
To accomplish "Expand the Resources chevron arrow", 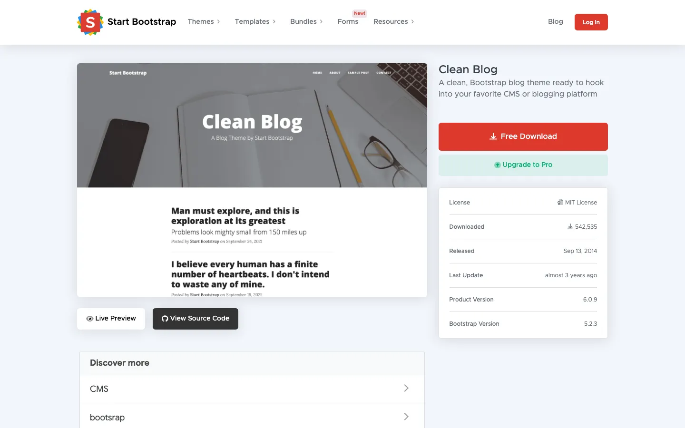I will (x=412, y=22).
